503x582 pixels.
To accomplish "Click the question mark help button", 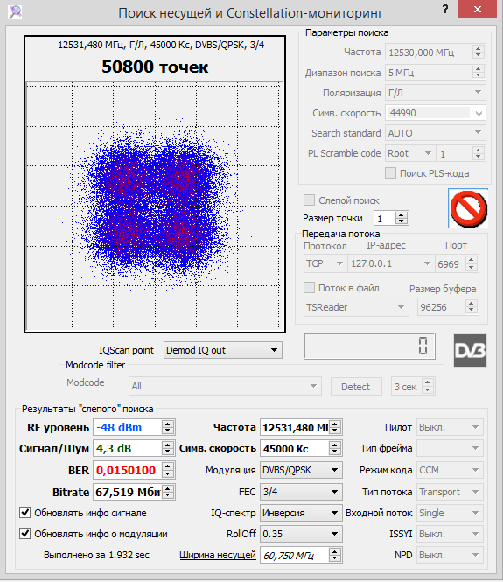I will (x=445, y=10).
